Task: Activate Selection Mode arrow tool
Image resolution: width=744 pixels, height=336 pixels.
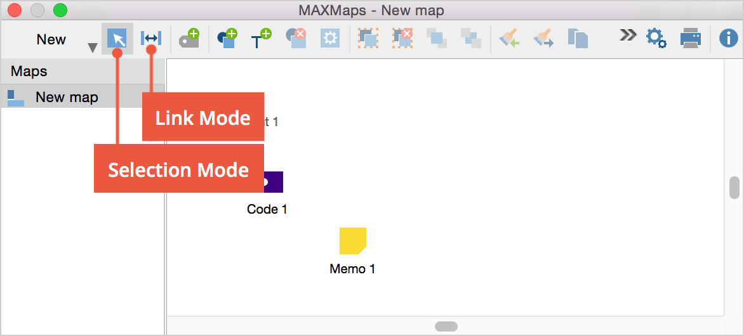Action: click(117, 39)
